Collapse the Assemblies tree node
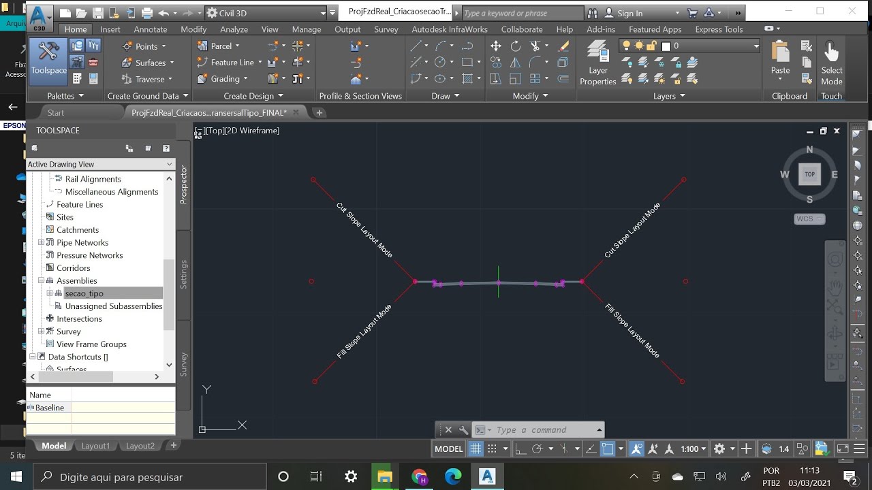The image size is (872, 490). pyautogui.click(x=41, y=280)
